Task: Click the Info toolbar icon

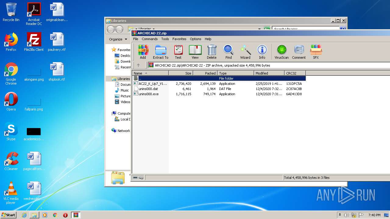Action: tap(262, 52)
